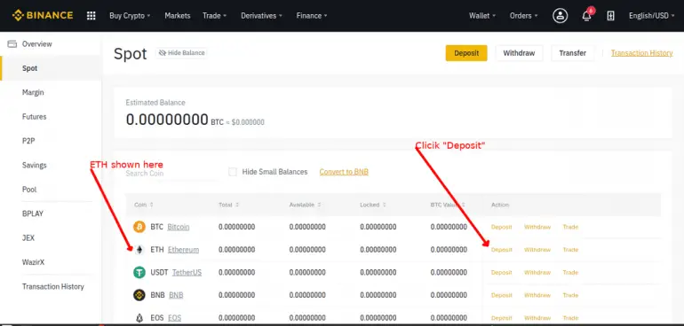Expand the Buy Crypto dropdown
The height and width of the screenshot is (326, 684).
[130, 16]
